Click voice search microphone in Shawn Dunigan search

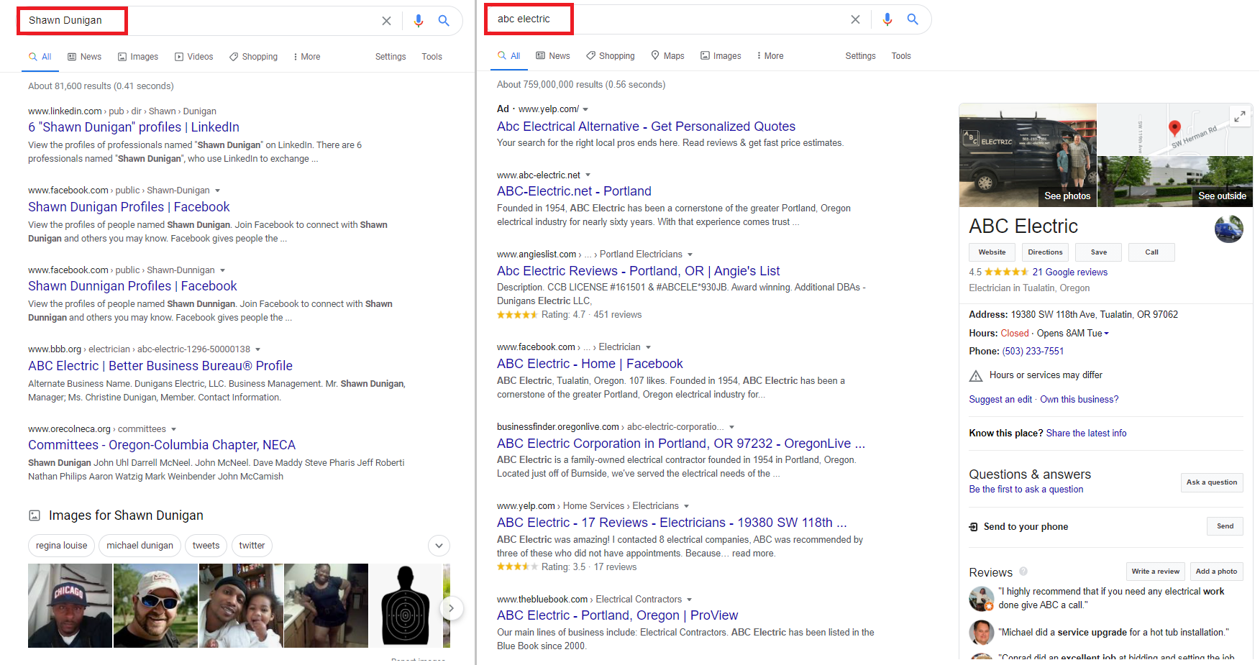pos(419,21)
